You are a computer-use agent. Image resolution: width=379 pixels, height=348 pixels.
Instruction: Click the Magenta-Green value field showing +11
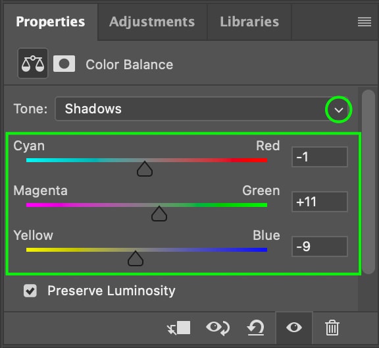click(320, 202)
